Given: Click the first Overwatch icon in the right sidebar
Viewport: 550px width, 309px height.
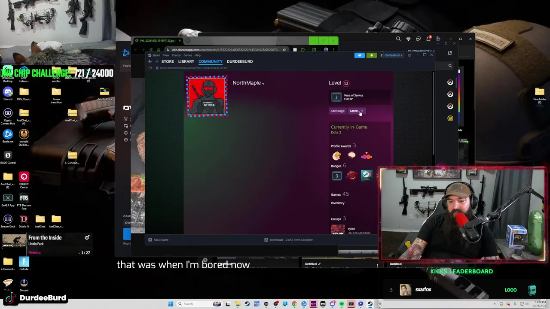Looking at the screenshot, I should [450, 82].
